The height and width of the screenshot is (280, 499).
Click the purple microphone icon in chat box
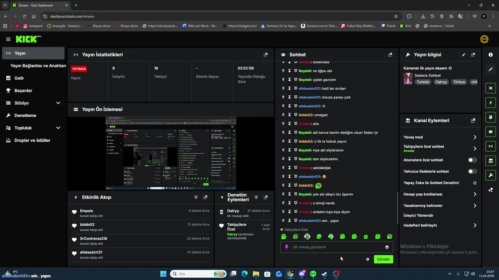pos(287,247)
